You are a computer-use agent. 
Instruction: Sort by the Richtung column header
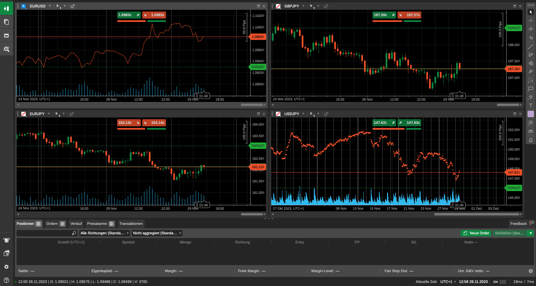(x=242, y=242)
